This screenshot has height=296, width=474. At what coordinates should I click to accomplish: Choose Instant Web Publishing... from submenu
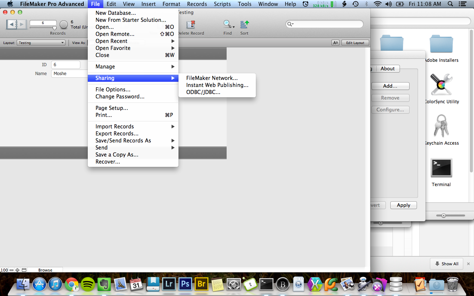(217, 85)
